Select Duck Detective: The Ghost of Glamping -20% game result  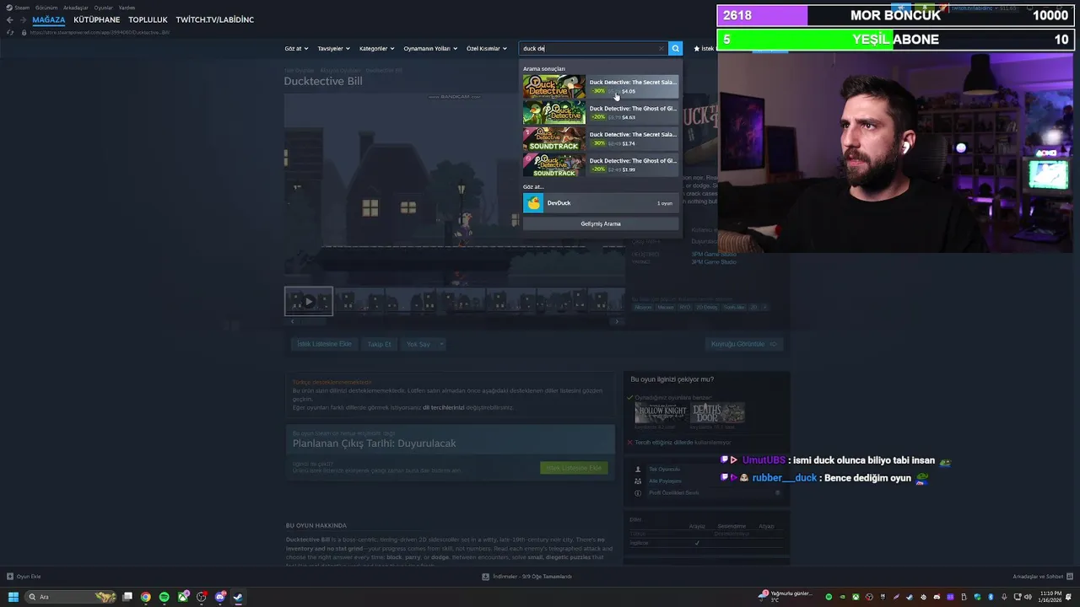coord(601,113)
